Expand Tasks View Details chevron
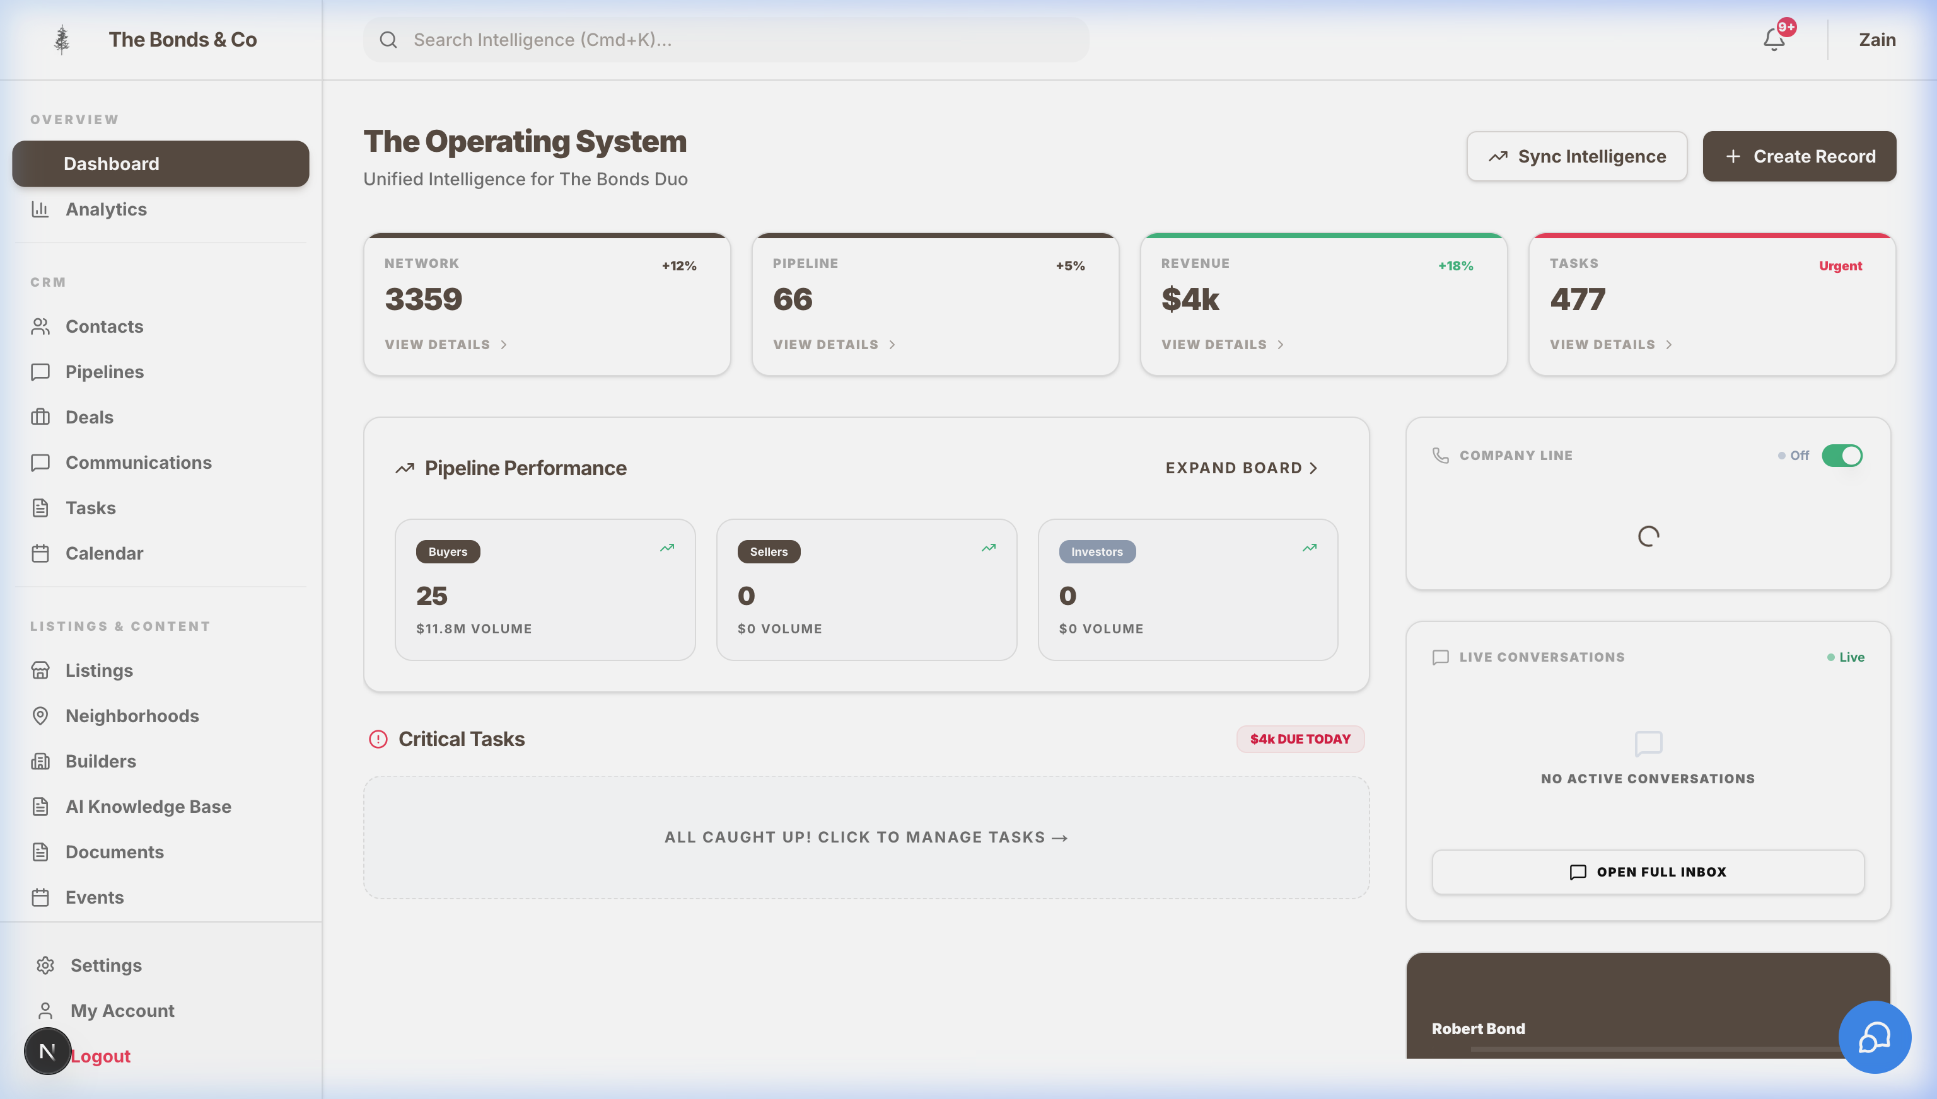The width and height of the screenshot is (1937, 1099). point(1669,345)
